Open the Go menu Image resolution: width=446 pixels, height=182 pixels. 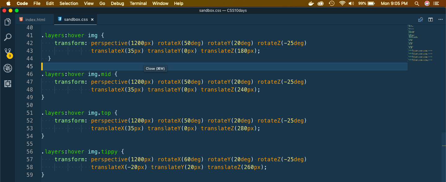pyautogui.click(x=103, y=3)
